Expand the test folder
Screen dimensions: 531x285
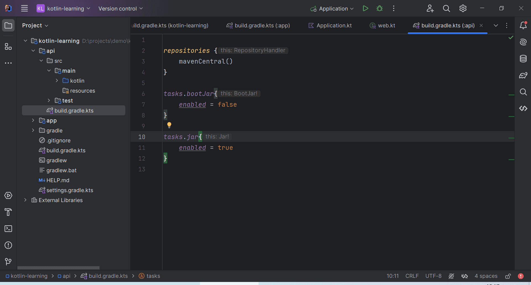click(x=49, y=100)
